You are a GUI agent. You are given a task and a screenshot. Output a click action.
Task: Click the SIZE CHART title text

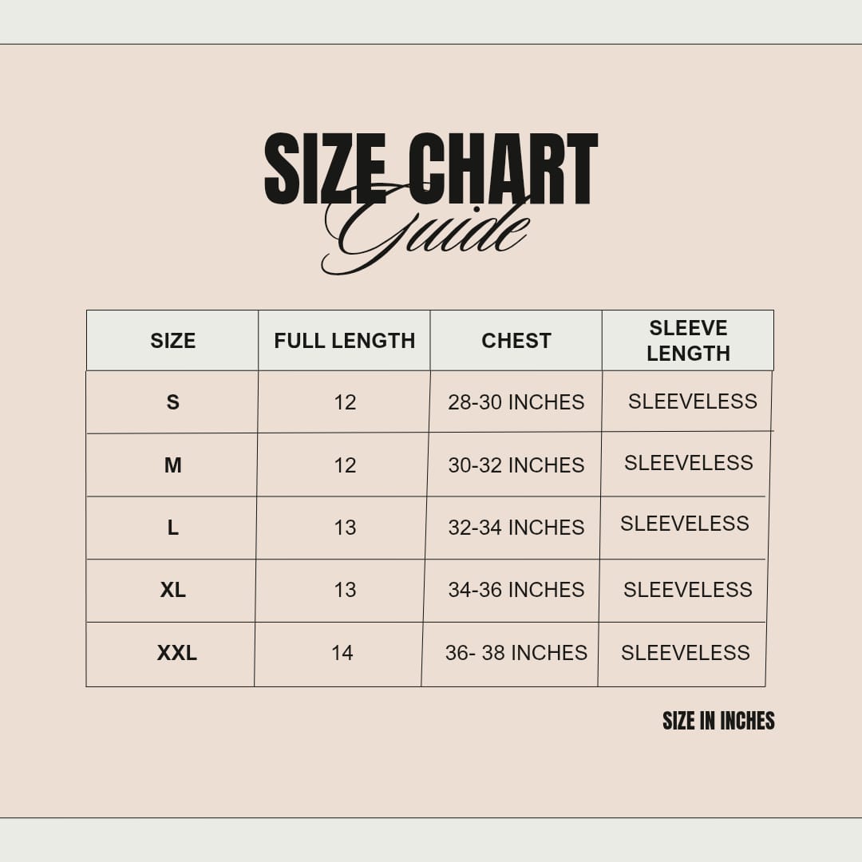(431, 168)
